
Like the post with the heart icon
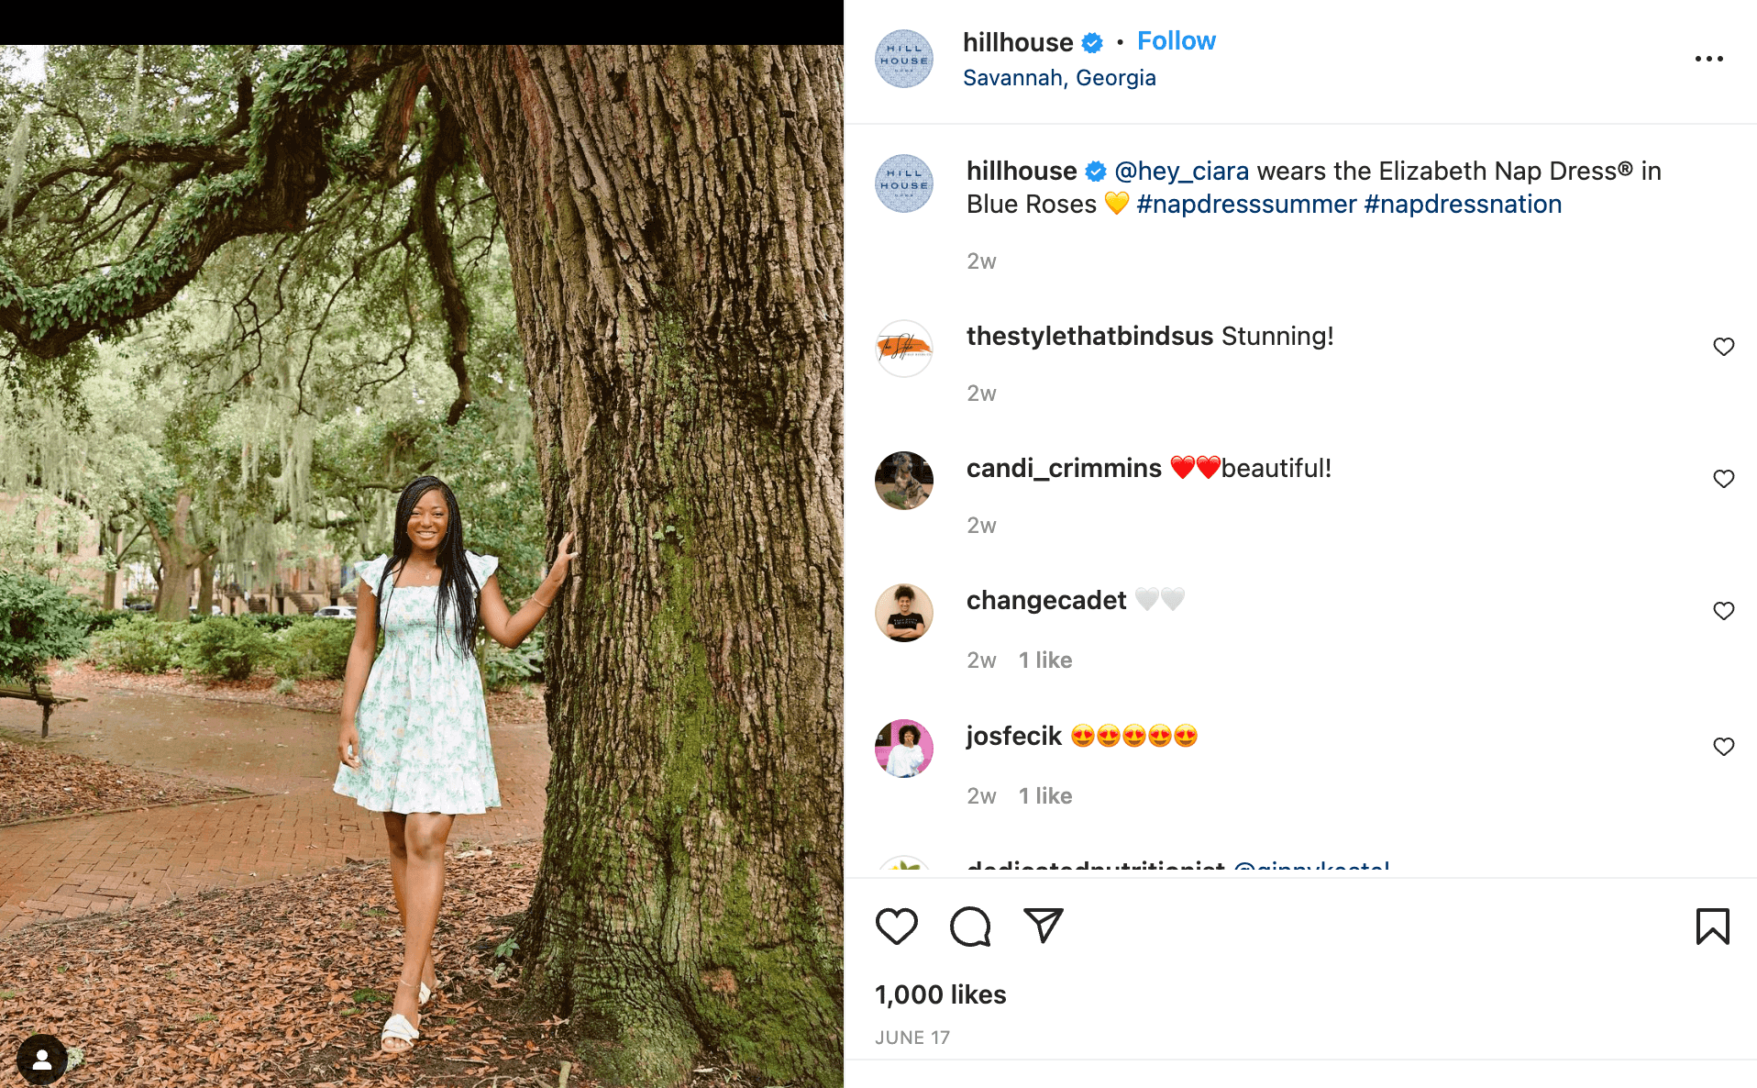896,927
